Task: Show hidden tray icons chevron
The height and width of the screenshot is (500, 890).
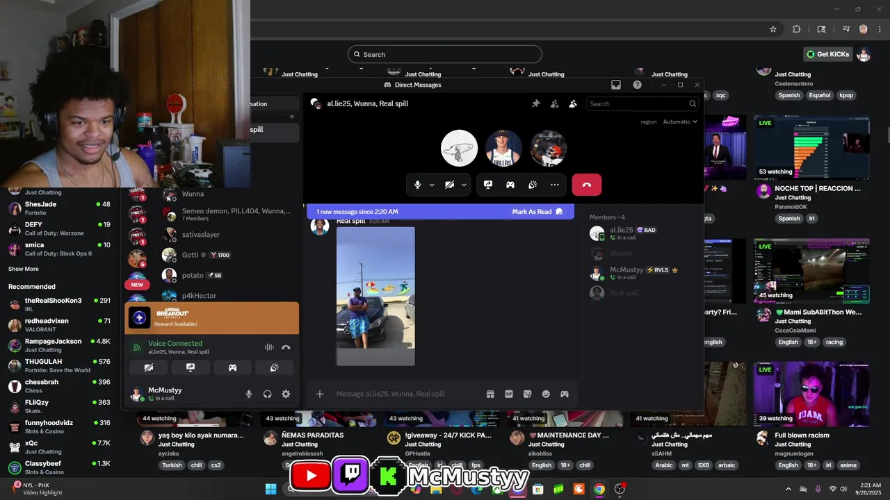Action: (788, 489)
